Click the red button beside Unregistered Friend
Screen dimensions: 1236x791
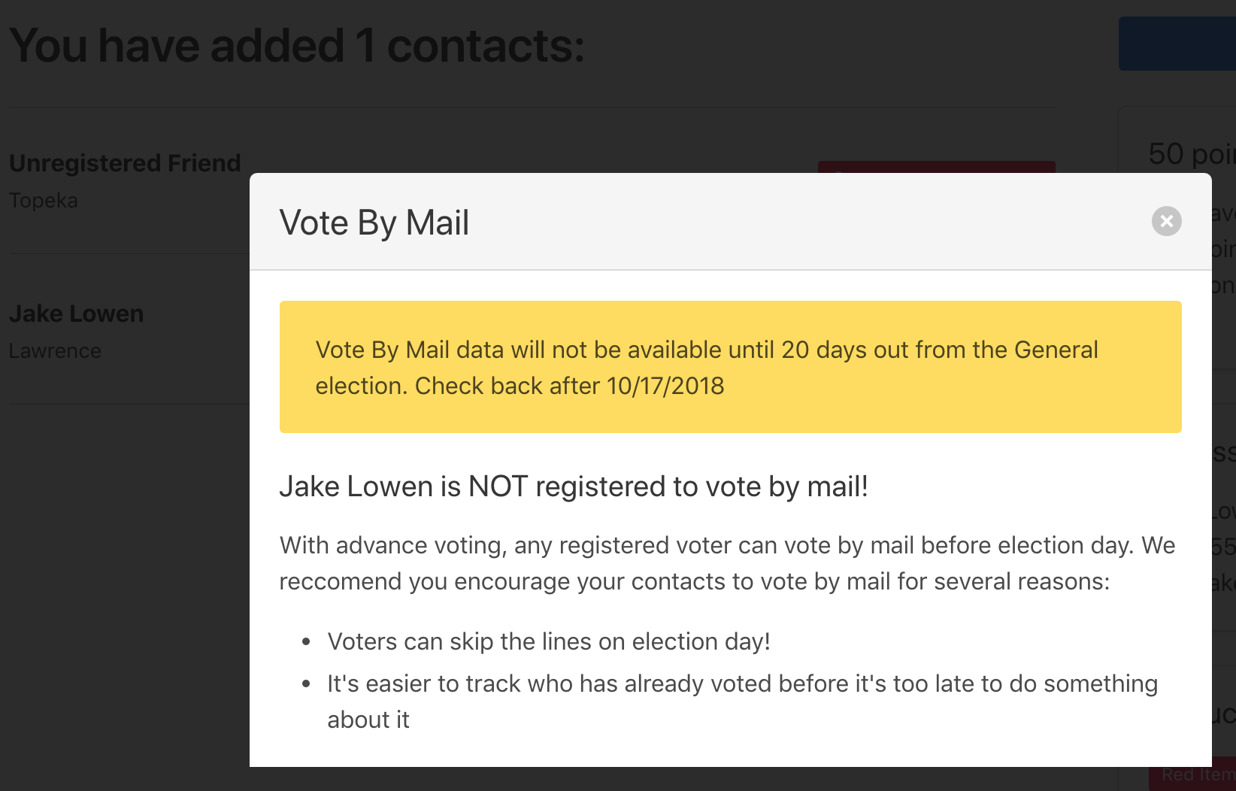point(936,166)
